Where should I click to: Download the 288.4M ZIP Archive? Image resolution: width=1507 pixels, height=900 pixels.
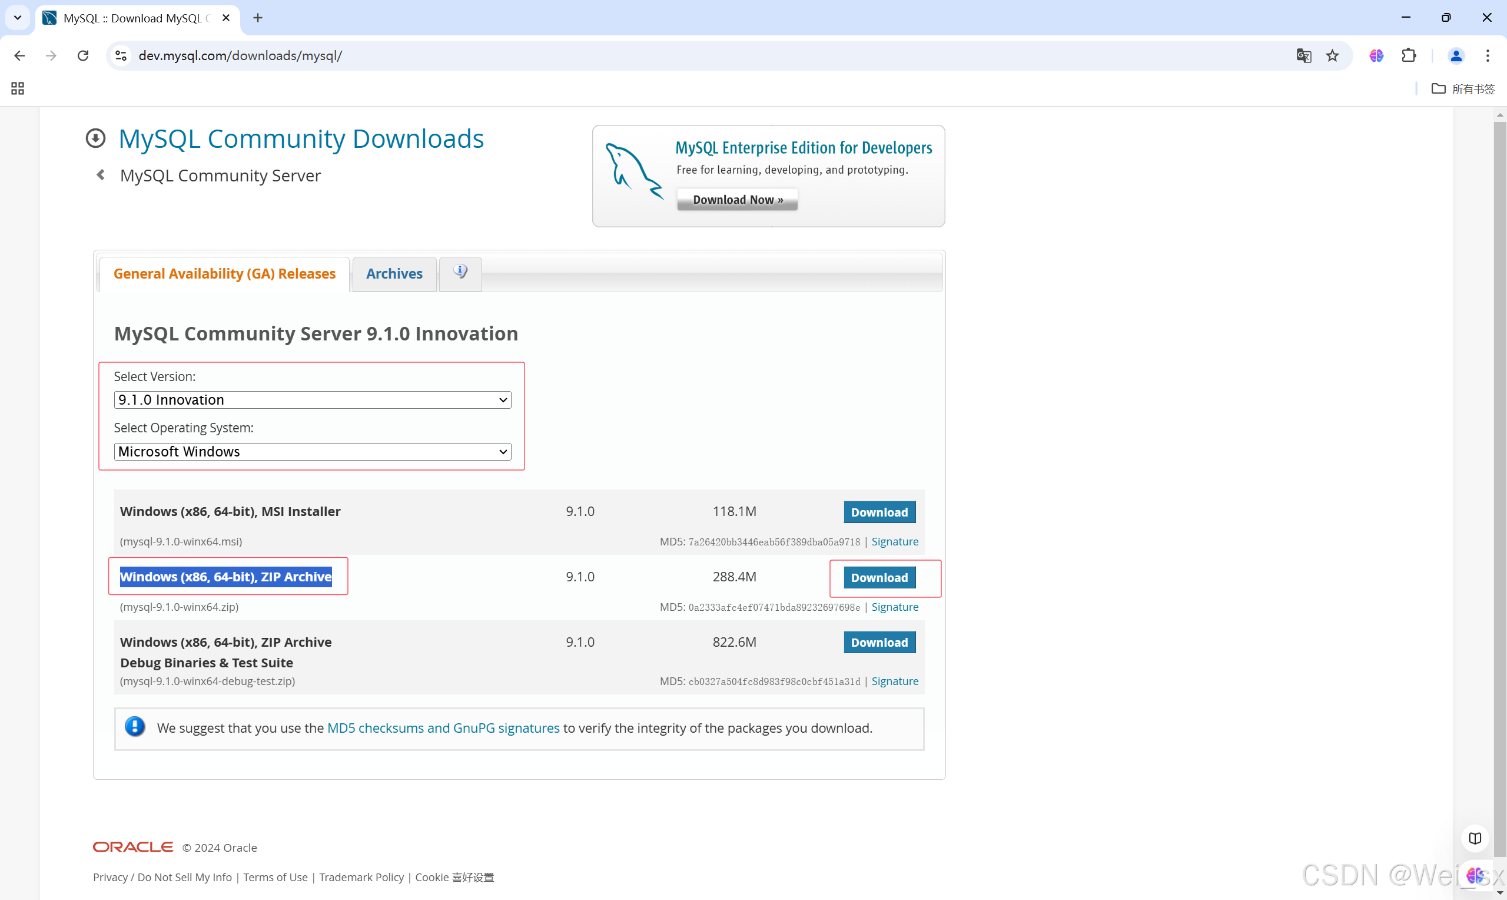[879, 577]
